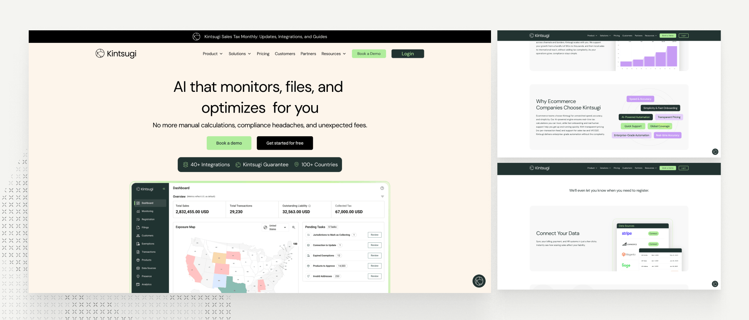Expand the Product menu on the Connect Your Data page
This screenshot has height=320, width=749.
pyautogui.click(x=592, y=168)
